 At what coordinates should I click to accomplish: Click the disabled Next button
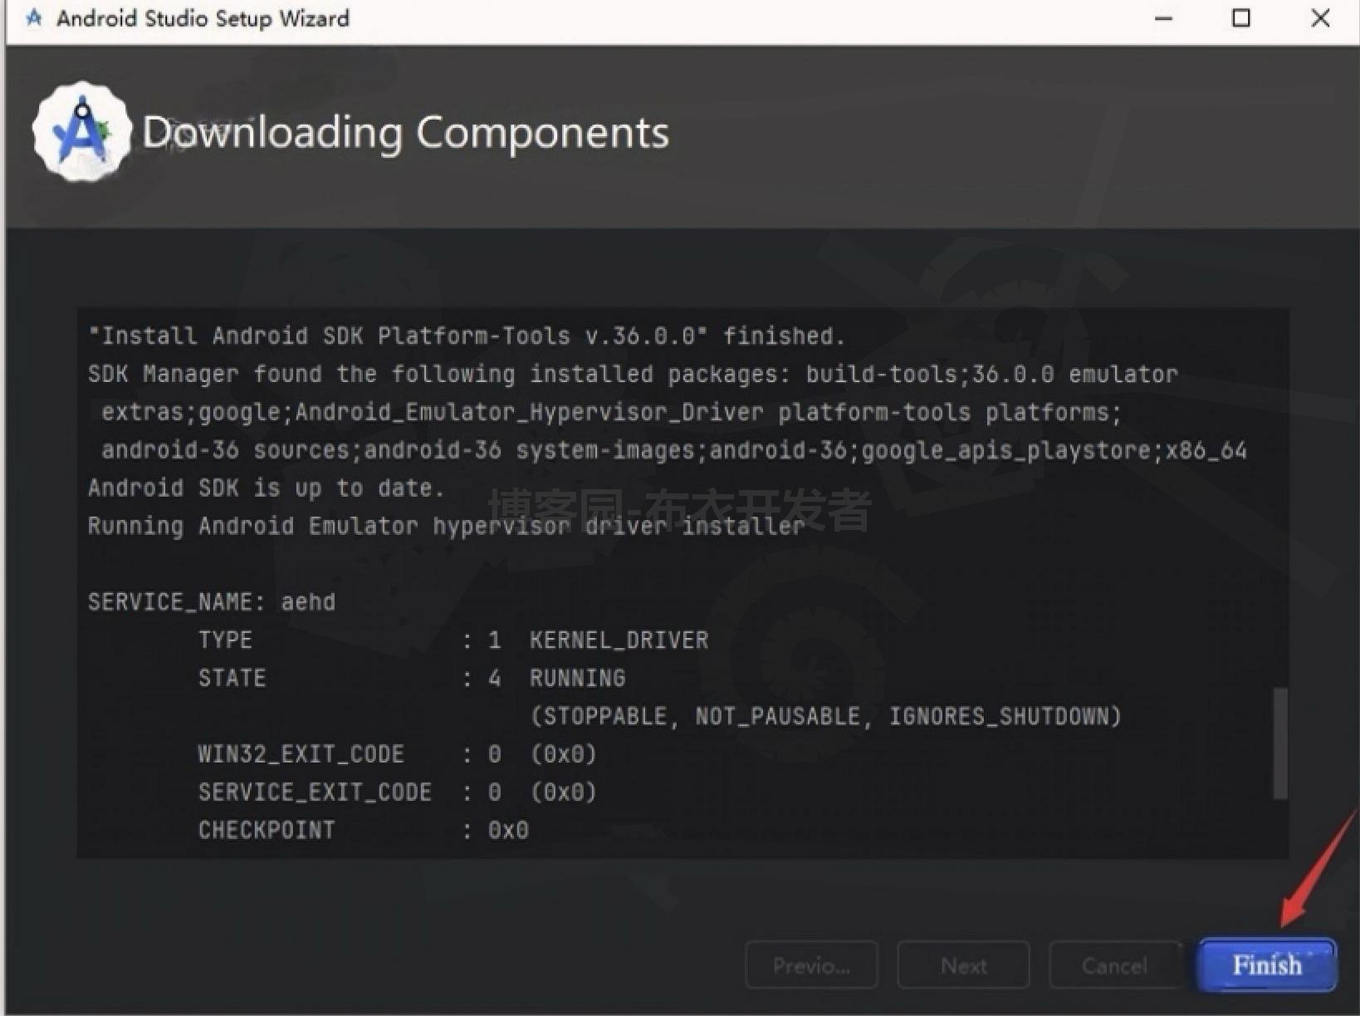coord(963,965)
